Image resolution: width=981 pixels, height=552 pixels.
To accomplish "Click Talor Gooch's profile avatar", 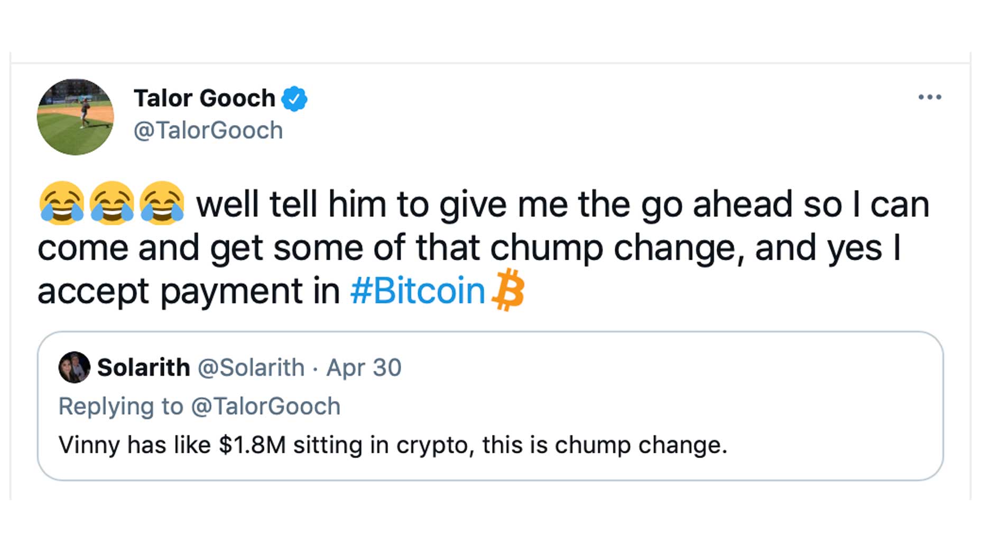I will click(75, 117).
